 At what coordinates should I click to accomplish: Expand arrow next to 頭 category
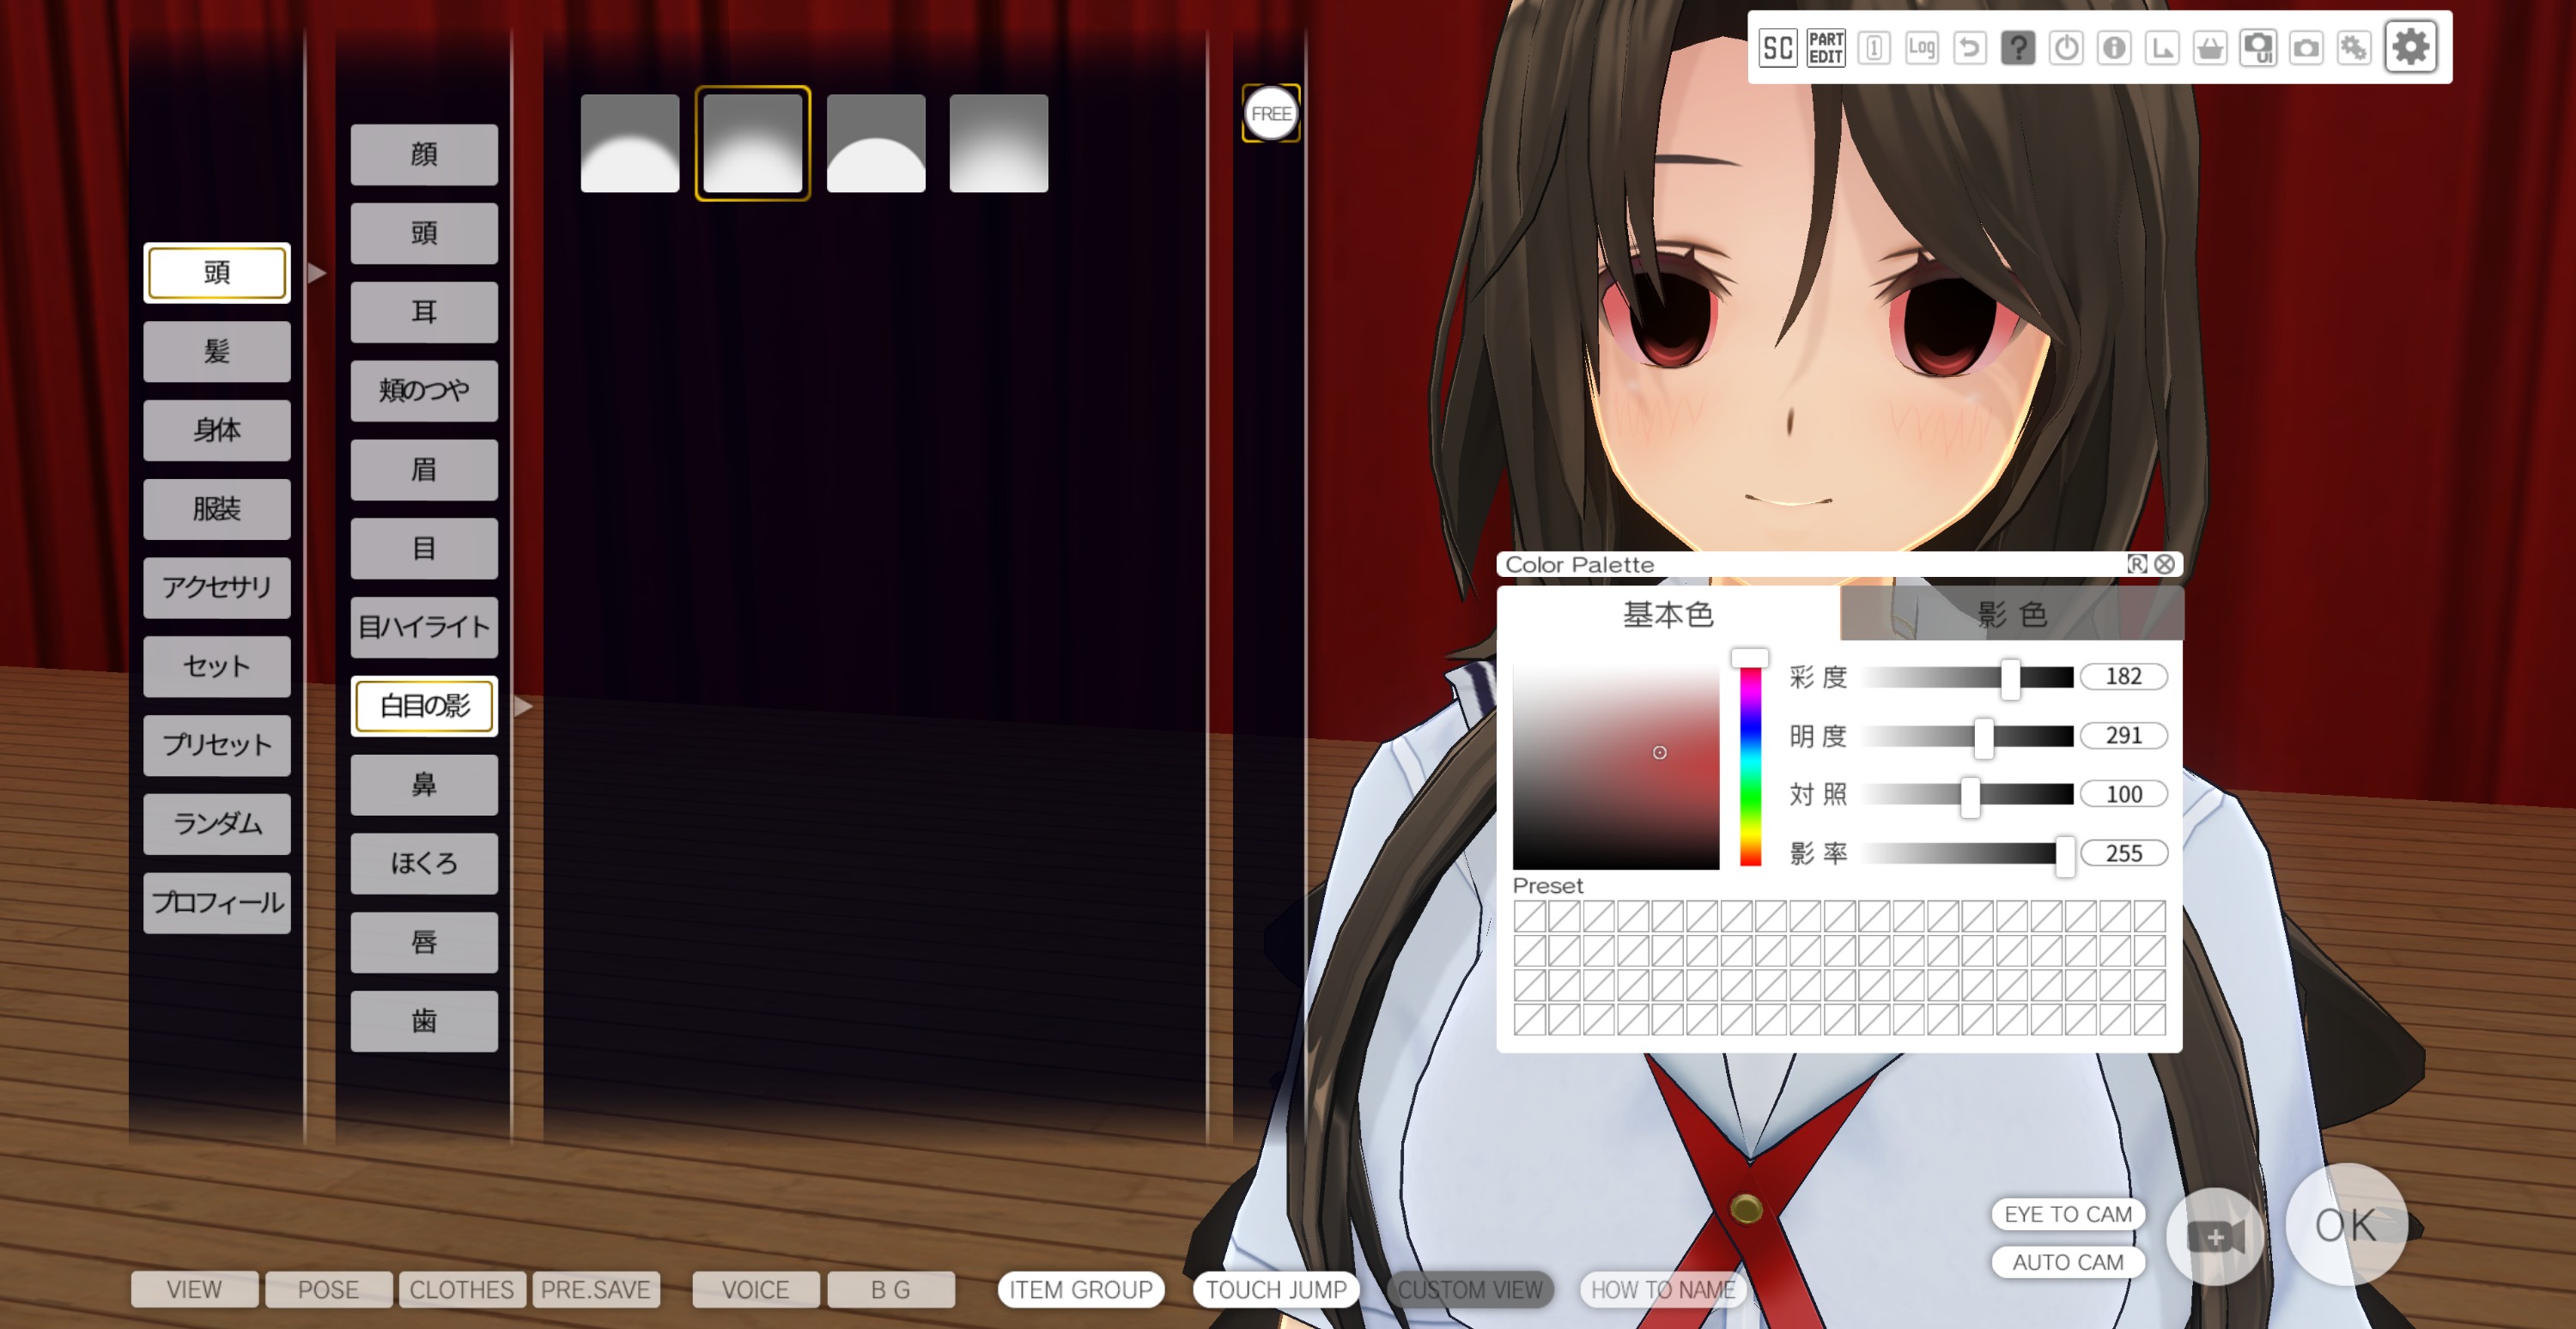pyautogui.click(x=317, y=273)
